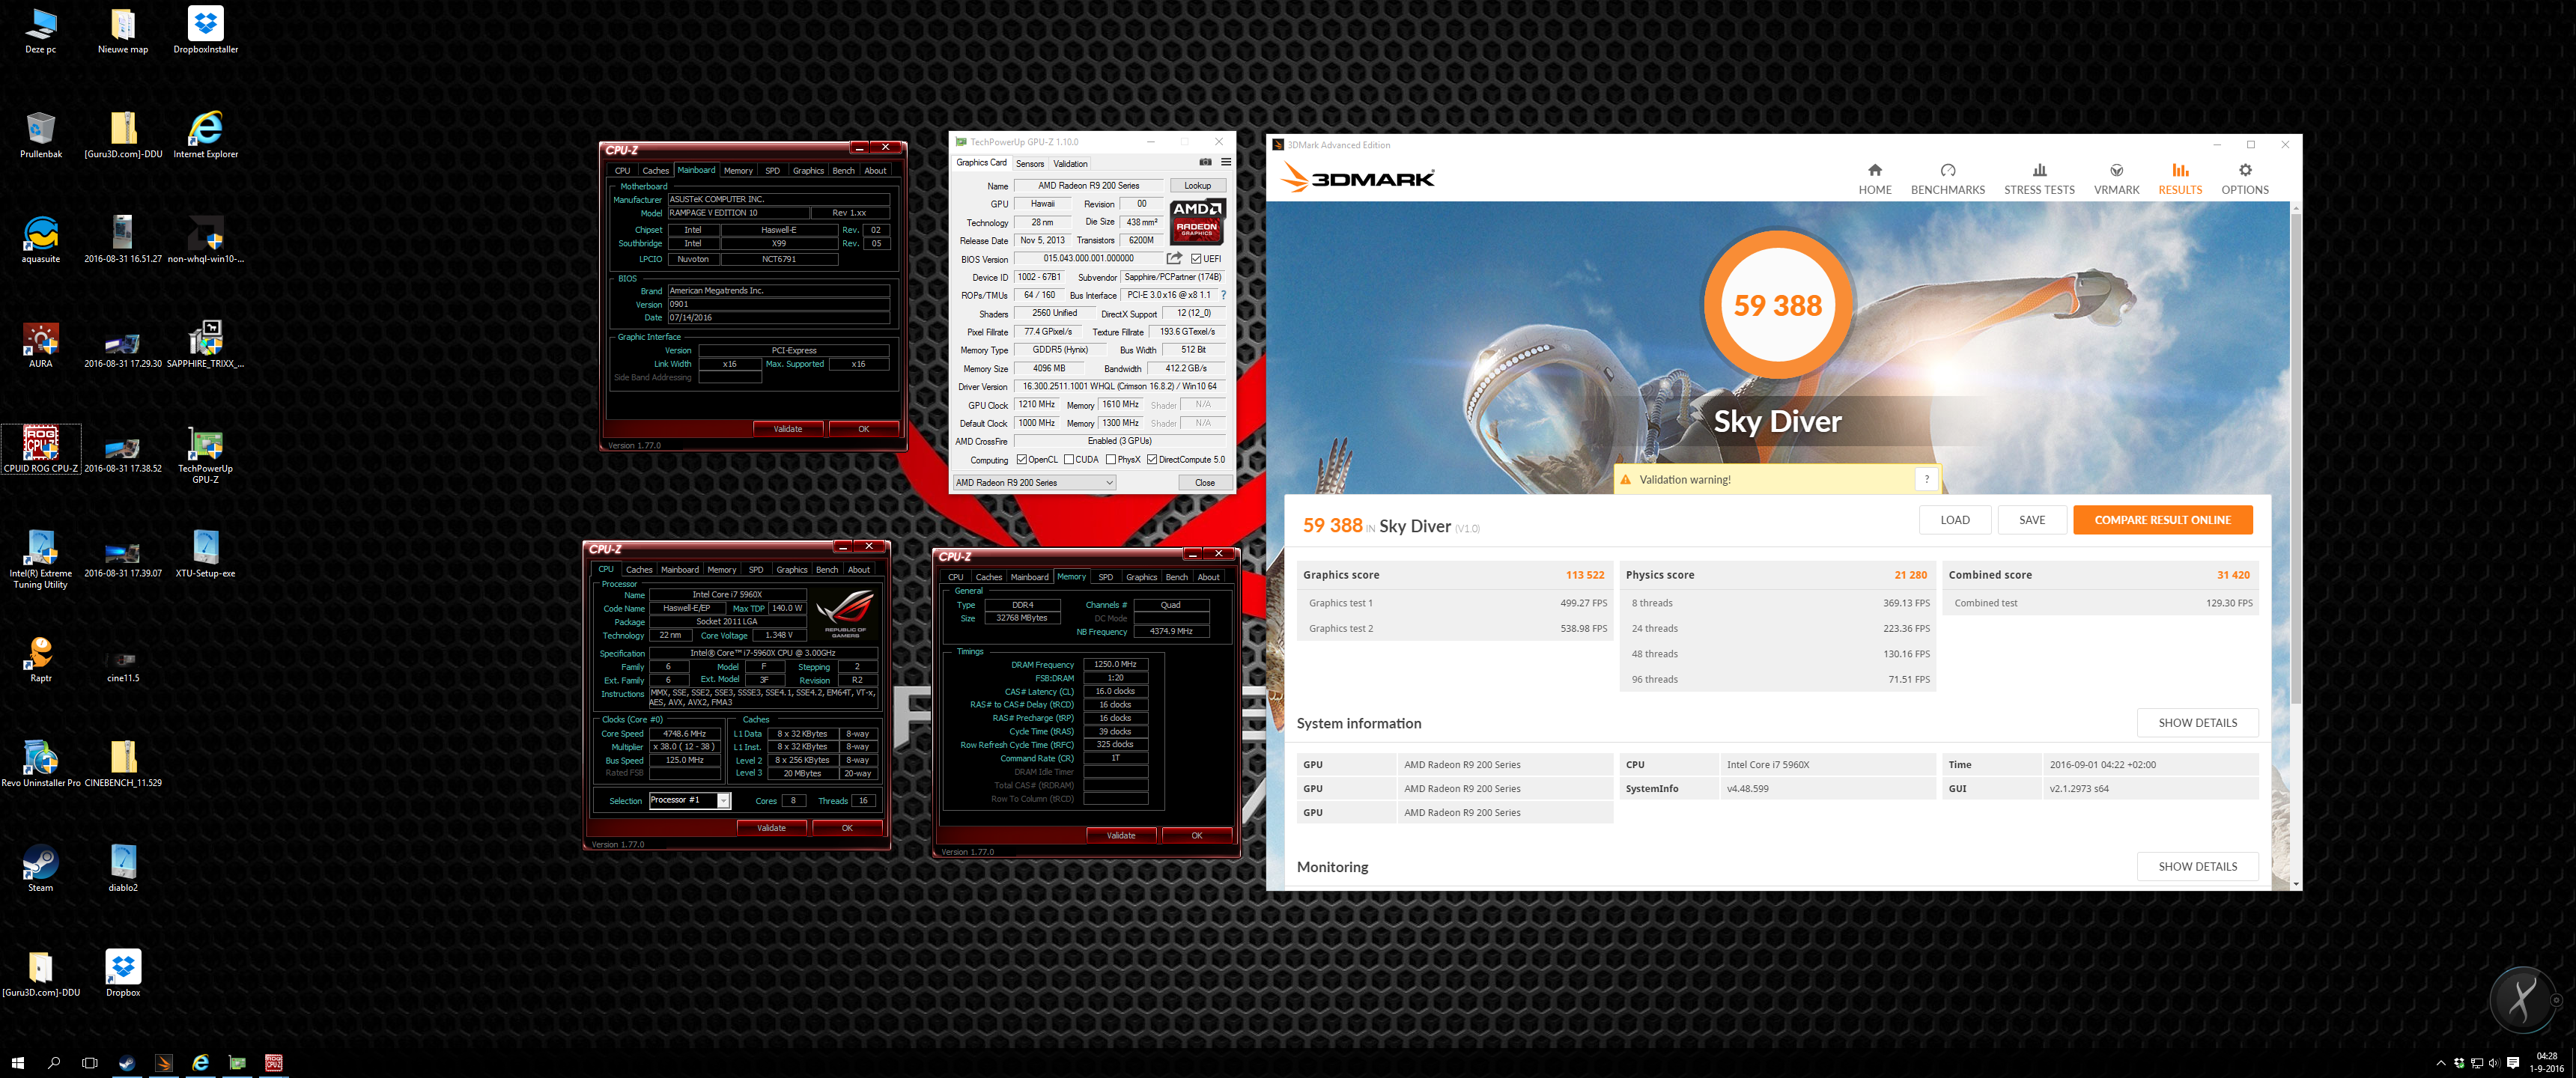
Task: Click Core Speed value 4748.6 MHz
Action: tap(684, 734)
